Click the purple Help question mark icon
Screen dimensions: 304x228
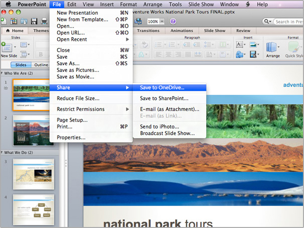(173, 21)
